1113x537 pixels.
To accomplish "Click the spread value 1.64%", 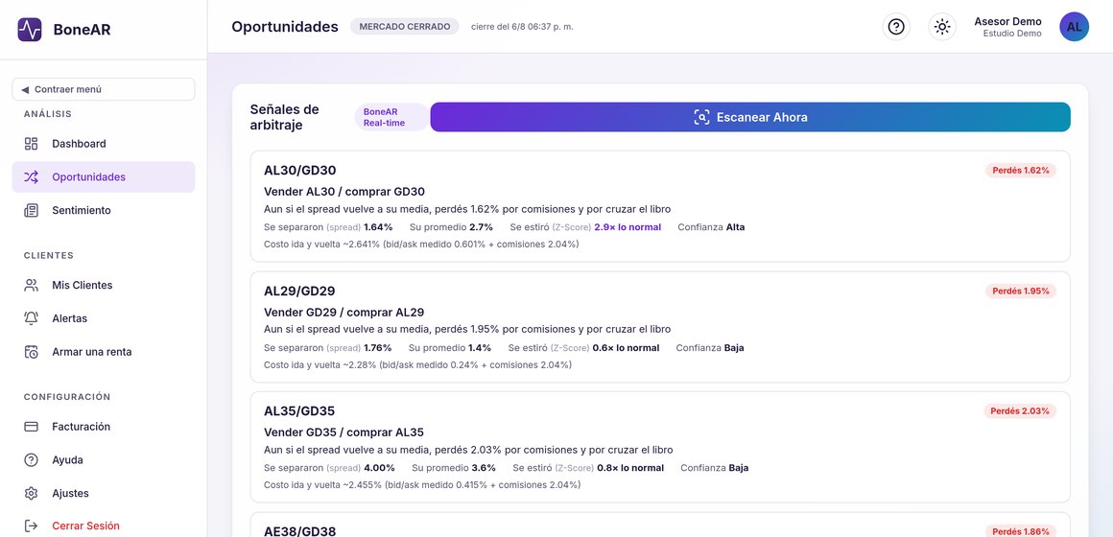I will pyautogui.click(x=378, y=227).
